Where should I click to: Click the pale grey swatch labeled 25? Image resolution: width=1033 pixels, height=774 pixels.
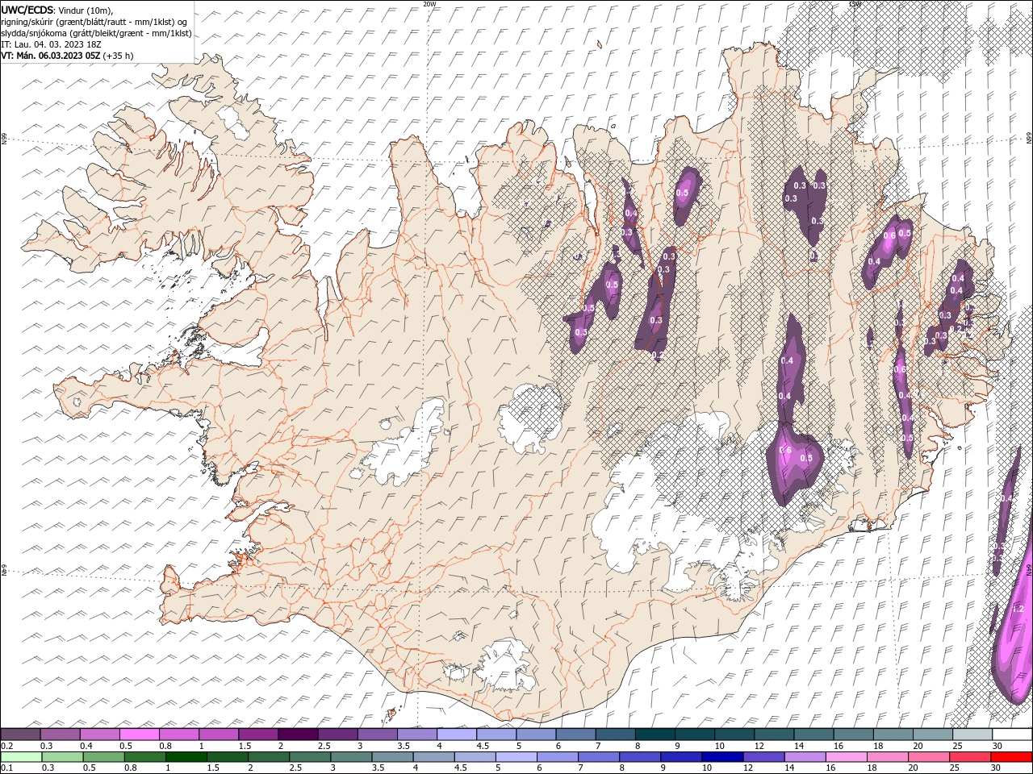tap(972, 734)
